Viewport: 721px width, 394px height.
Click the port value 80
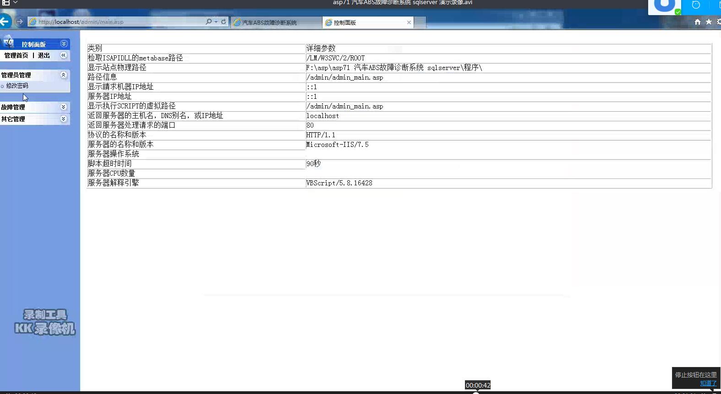click(310, 125)
